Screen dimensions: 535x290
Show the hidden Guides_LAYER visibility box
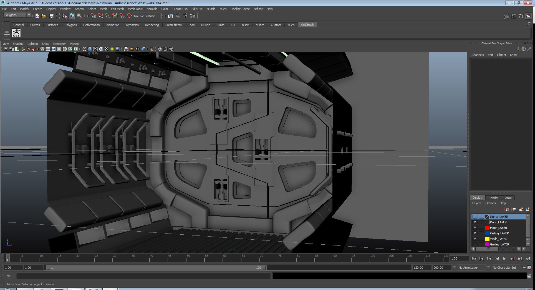coord(475,244)
